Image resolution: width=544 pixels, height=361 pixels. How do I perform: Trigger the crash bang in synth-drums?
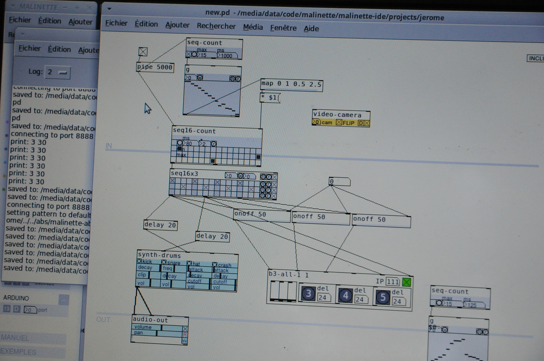click(215, 264)
